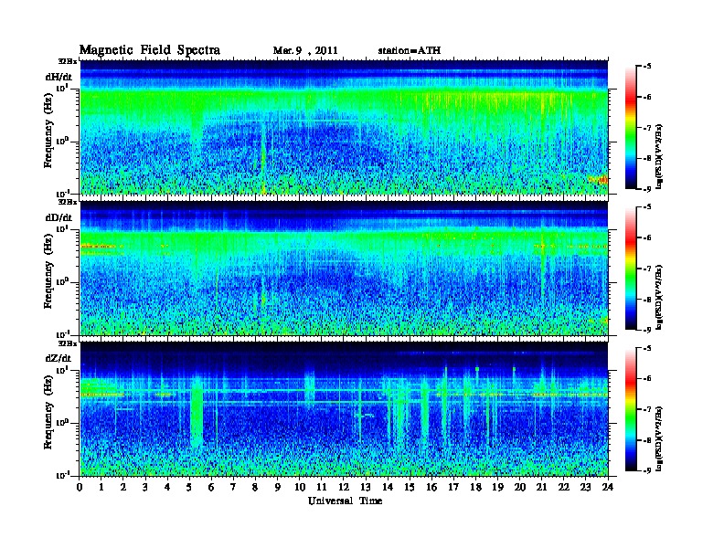Click the color bar beside the dH/dt panel
The height and width of the screenshot is (559, 724).
pyautogui.click(x=631, y=128)
